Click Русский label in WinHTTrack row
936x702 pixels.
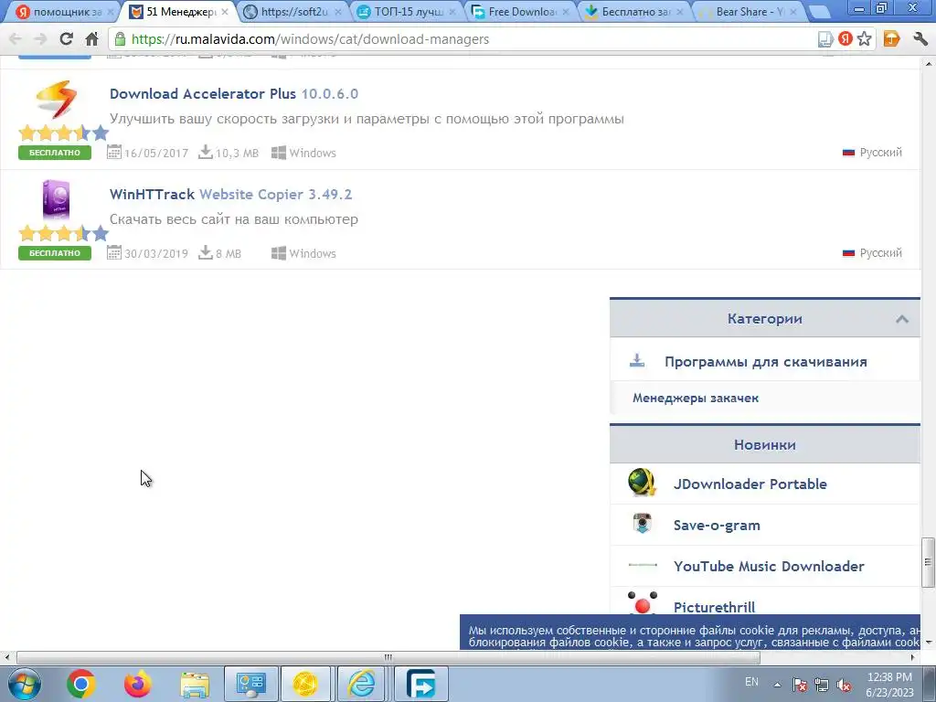coord(880,253)
